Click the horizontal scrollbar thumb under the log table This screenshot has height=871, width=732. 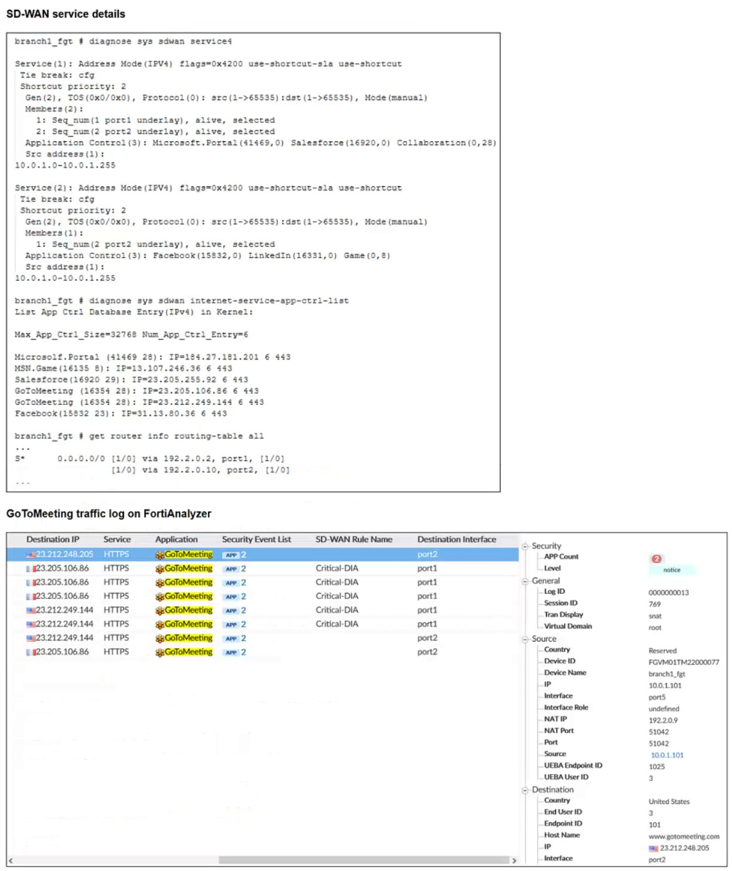(x=364, y=860)
